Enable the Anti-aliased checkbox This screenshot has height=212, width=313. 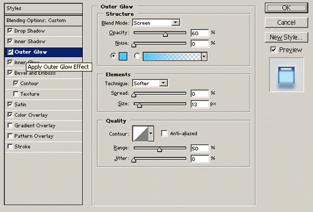click(x=164, y=133)
